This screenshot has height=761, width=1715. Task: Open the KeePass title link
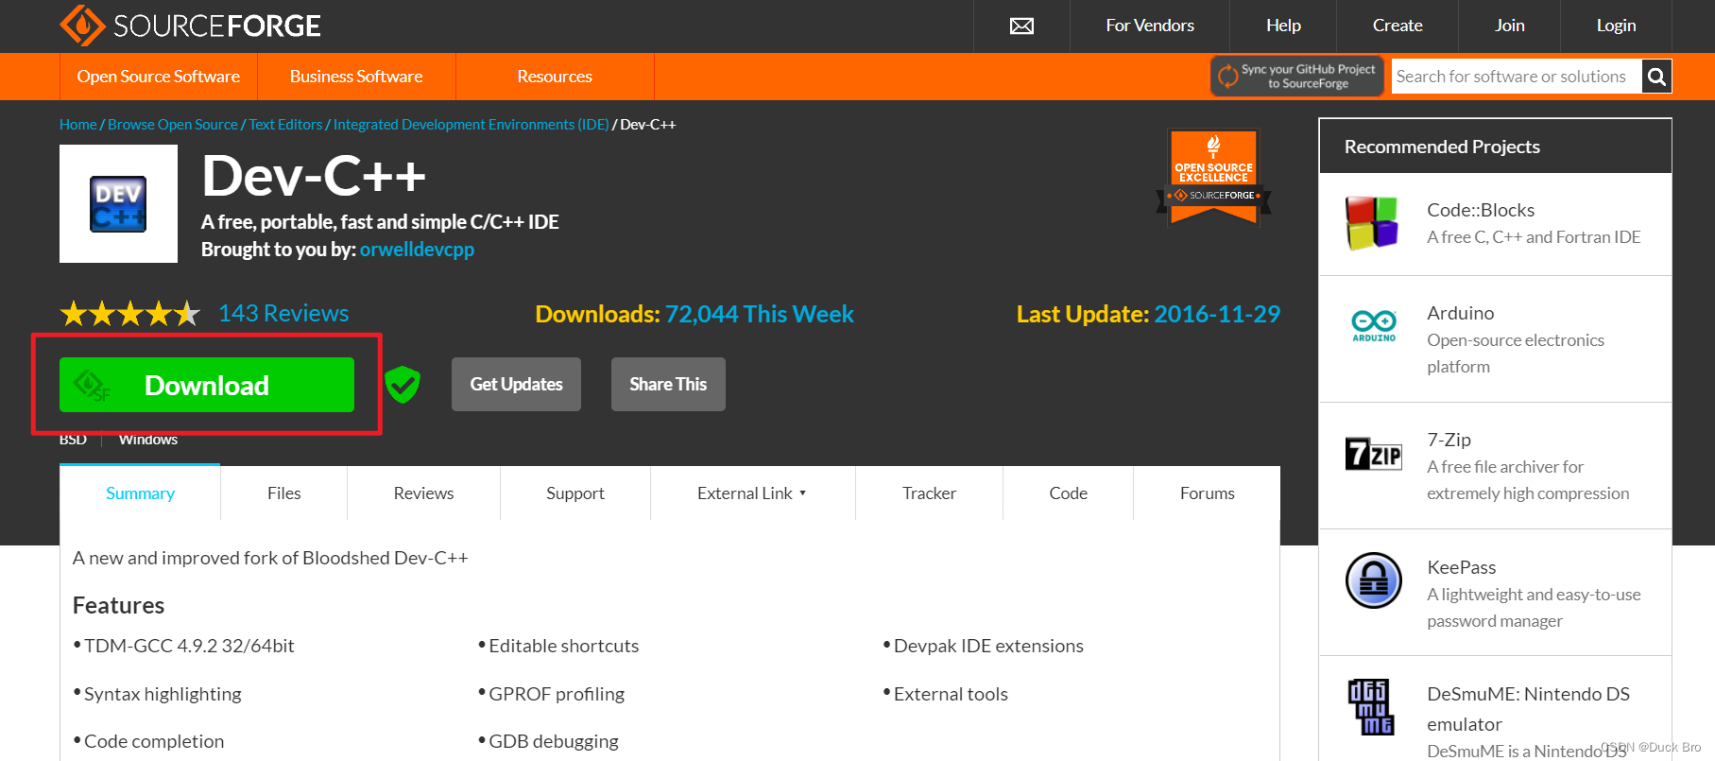(x=1461, y=567)
